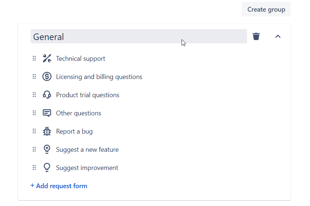Open Licensing and billing questions
310x206 pixels.
(99, 77)
